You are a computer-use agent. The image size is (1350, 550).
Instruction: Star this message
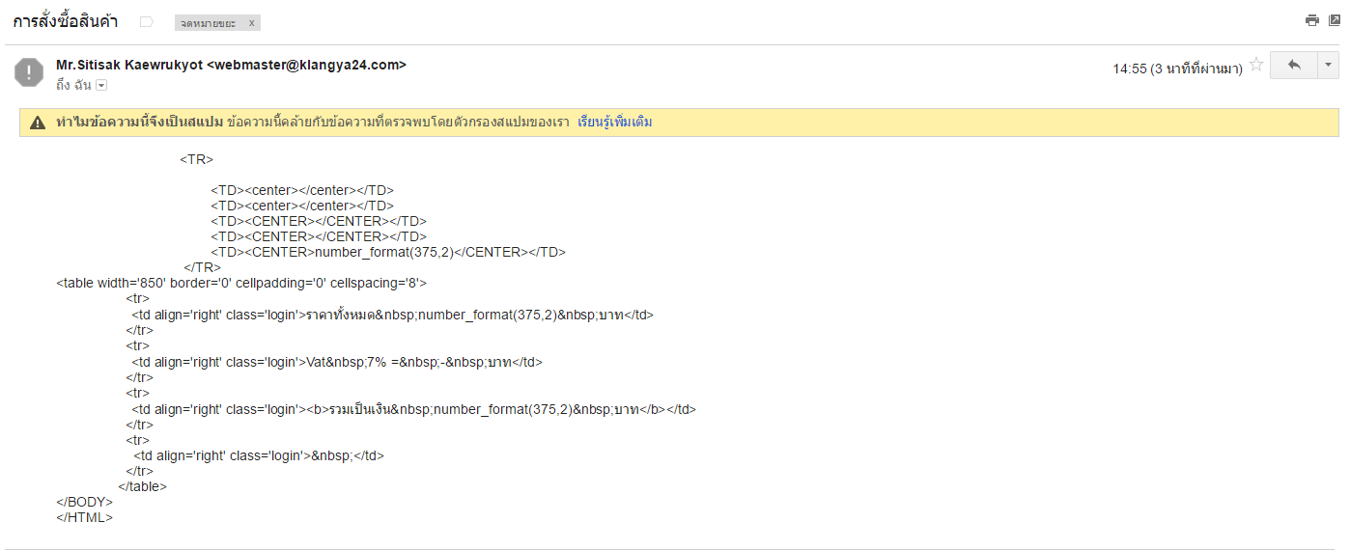point(1256,66)
